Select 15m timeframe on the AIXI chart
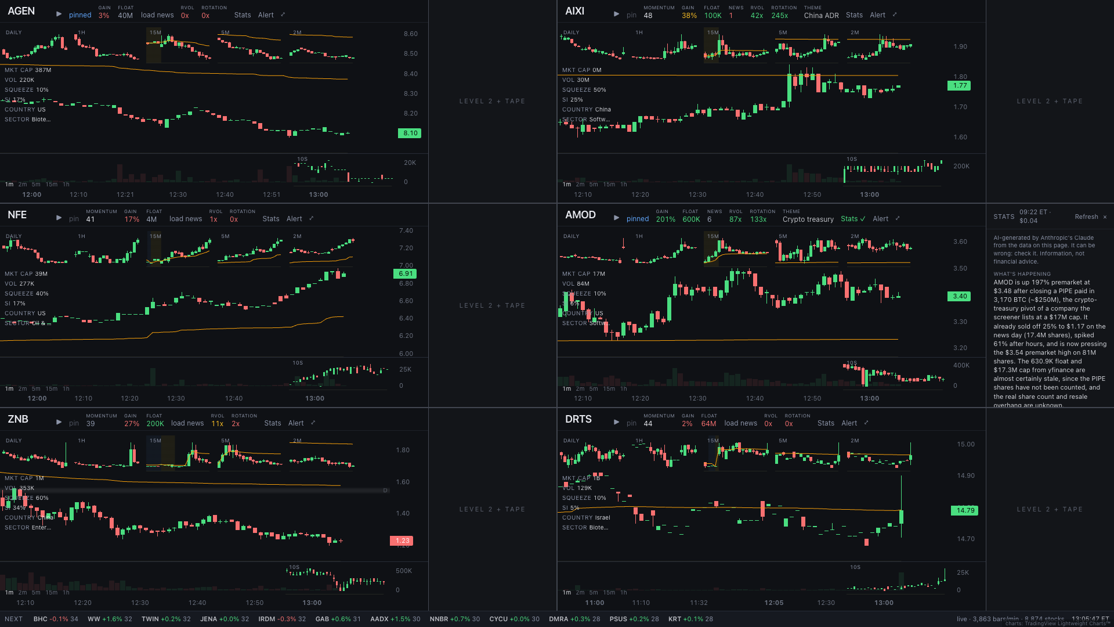The width and height of the screenshot is (1114, 627). [x=609, y=185]
